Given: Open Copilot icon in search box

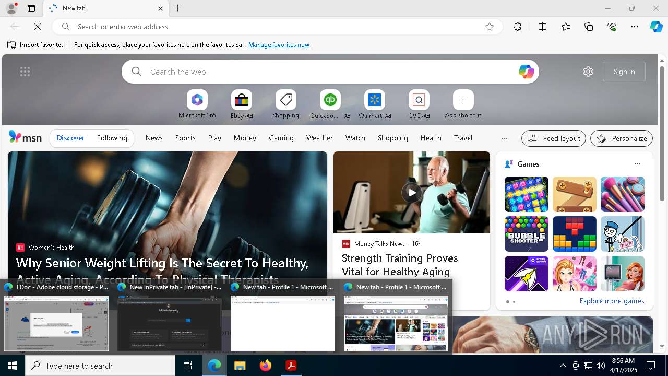Looking at the screenshot, I should pos(526,72).
